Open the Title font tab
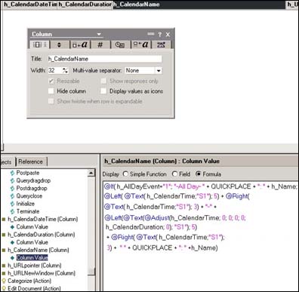Image resolution: width=299 pixels, height=292 pixels. coord(140,45)
